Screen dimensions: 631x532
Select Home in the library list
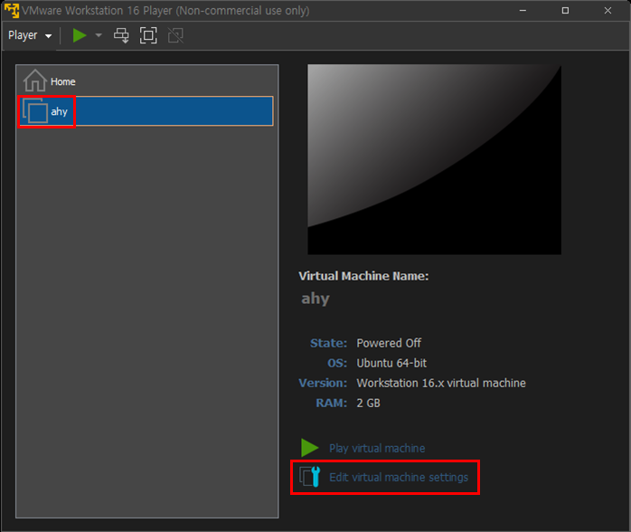coord(146,81)
